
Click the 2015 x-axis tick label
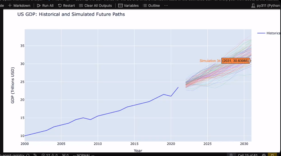(x=134, y=143)
